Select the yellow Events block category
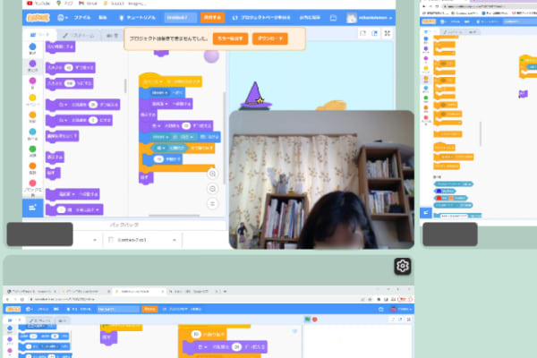Image resolution: width=537 pixels, height=358 pixels. click(32, 97)
